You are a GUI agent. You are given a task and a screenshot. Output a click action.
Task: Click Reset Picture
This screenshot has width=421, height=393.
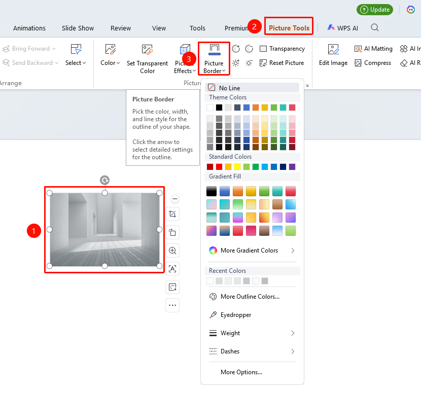coord(282,63)
